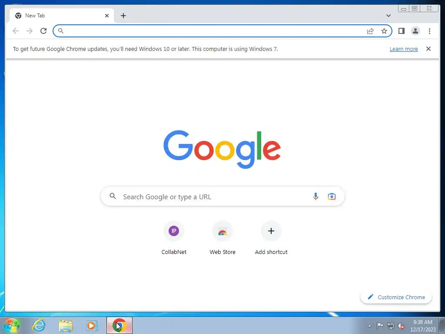Click the Show desktop strip
Screen dimensions: 445x334
tap(442, 325)
